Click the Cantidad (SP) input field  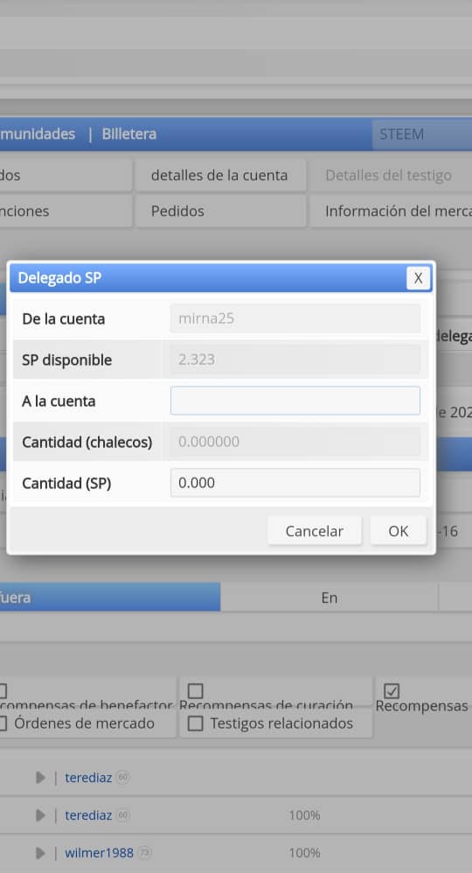[295, 483]
